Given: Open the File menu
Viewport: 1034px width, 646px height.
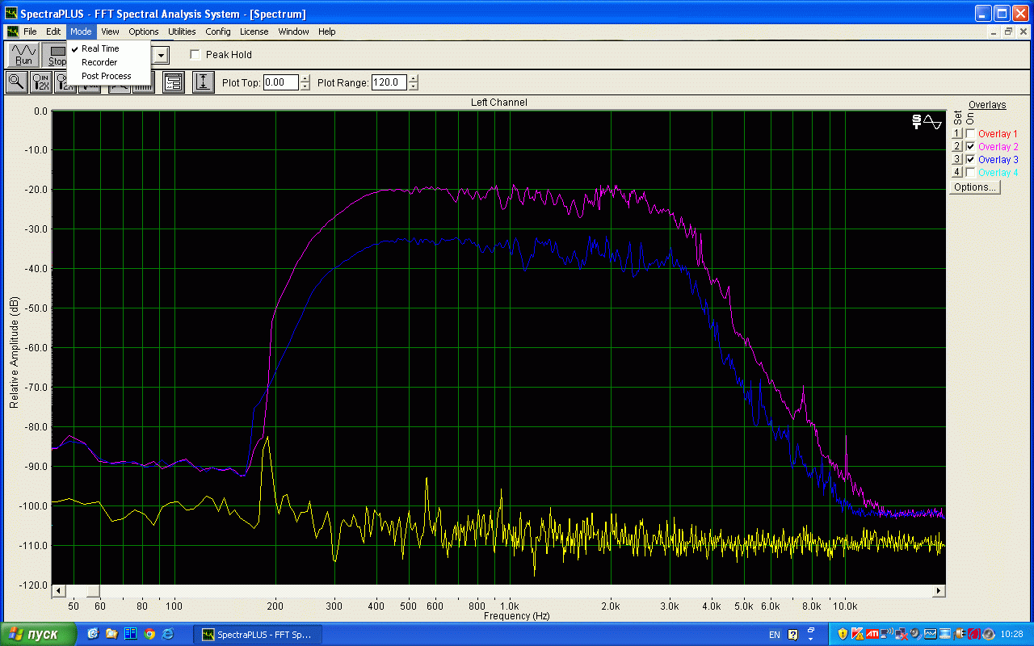Looking at the screenshot, I should pos(30,31).
